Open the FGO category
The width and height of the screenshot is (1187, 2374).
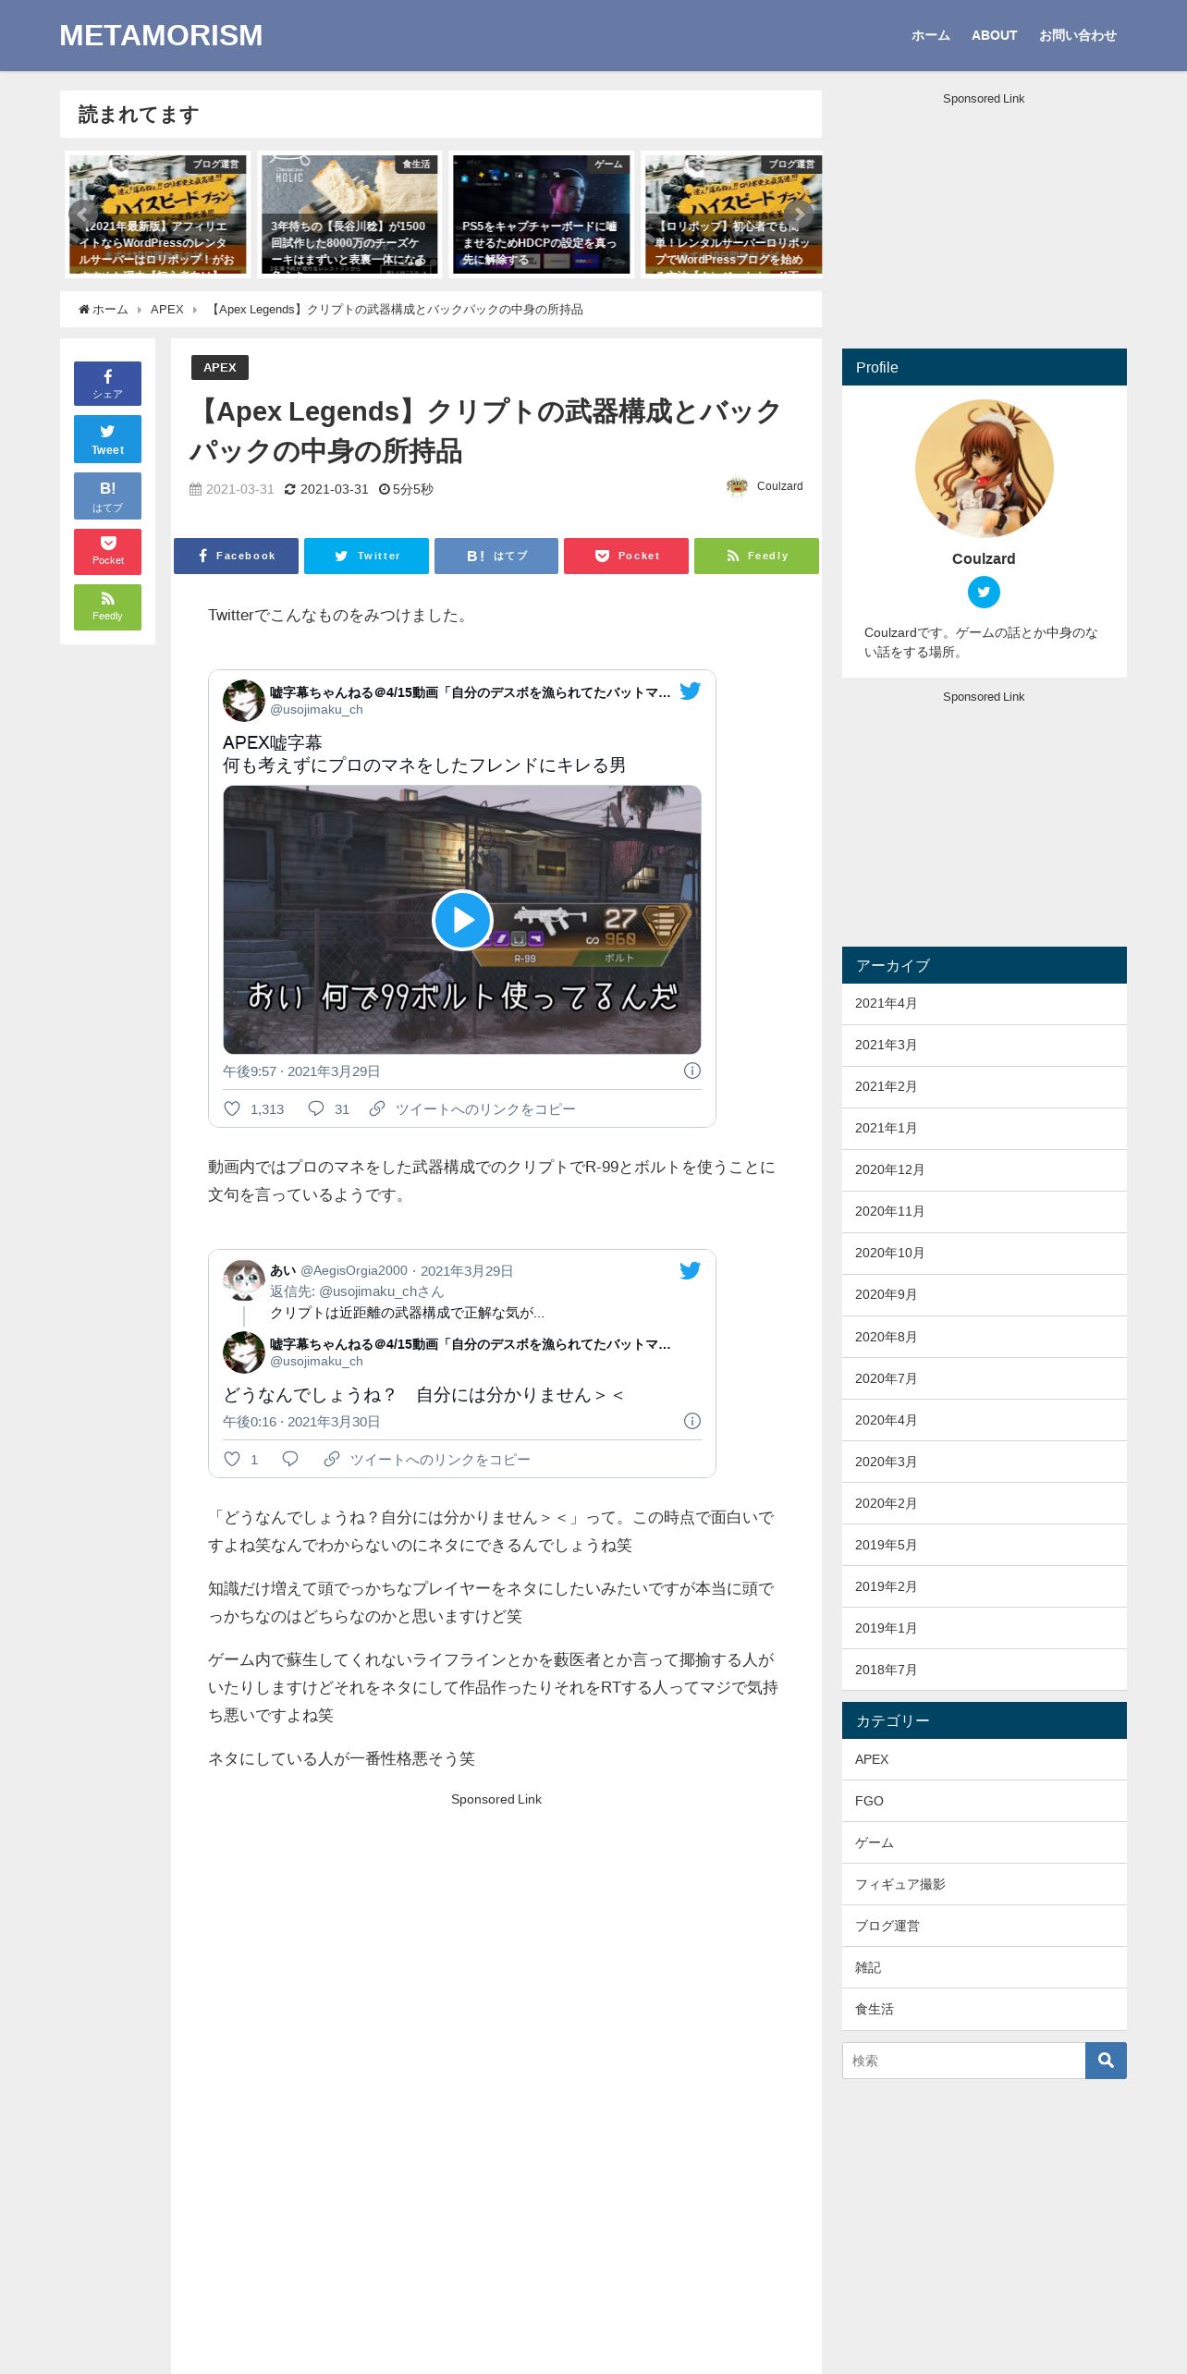tap(984, 1801)
